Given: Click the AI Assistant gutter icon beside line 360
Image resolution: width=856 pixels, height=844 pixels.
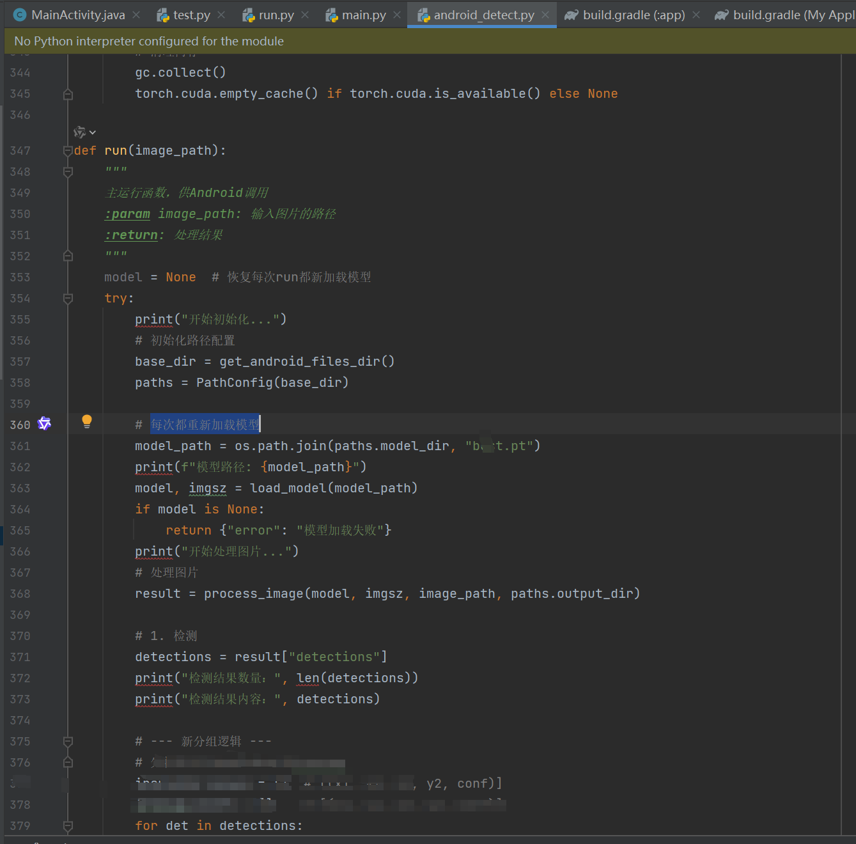Looking at the screenshot, I should [44, 423].
